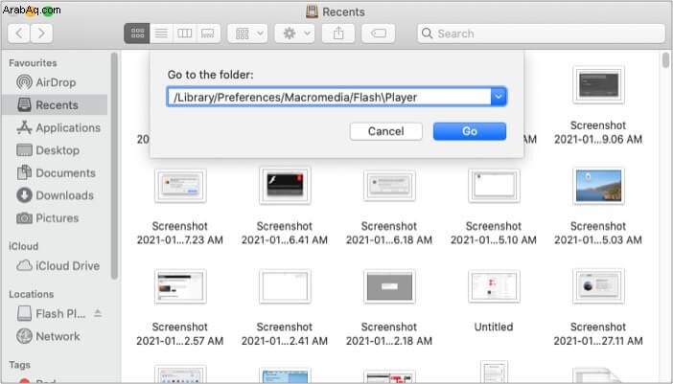Viewport: 673px width, 384px height.
Task: Eject the Flash Pl... volume
Action: (x=98, y=313)
